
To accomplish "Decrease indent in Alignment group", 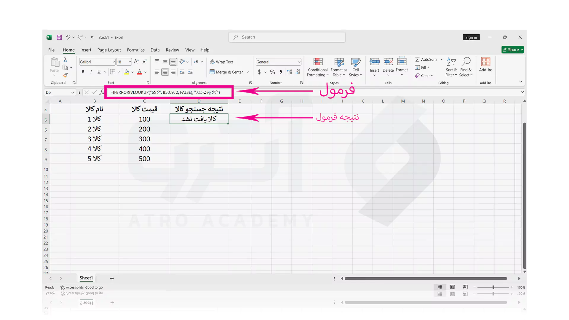I will (x=182, y=72).
